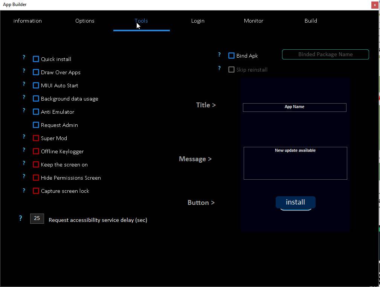Open the Monitor tab

(x=253, y=21)
